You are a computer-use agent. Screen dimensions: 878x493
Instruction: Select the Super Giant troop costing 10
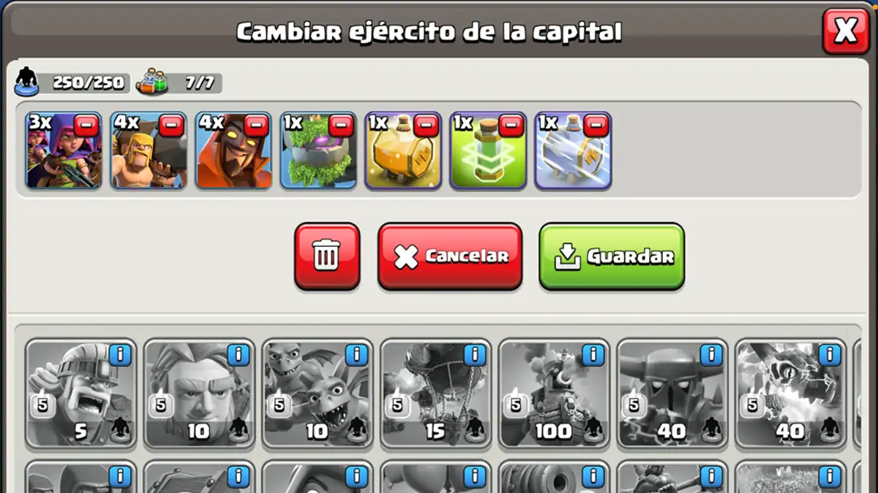pos(199,394)
